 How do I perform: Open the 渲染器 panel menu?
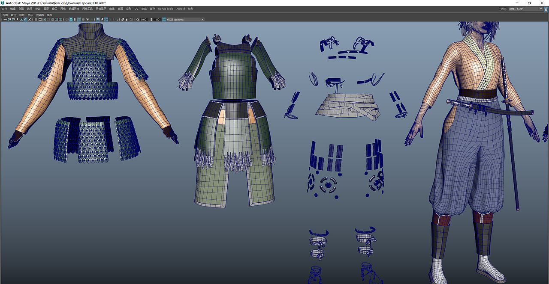[39, 15]
